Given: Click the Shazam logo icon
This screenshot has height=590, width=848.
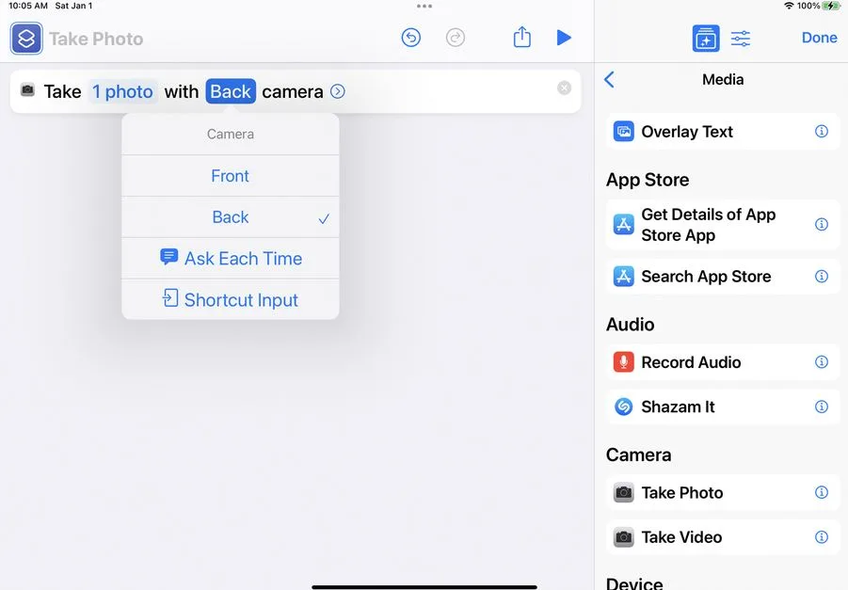Looking at the screenshot, I should pos(624,407).
